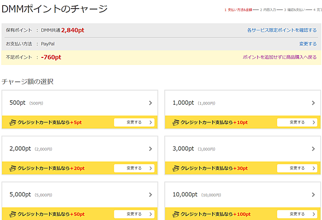Click the 3,000pt (3,000円) label
This screenshot has width=322, height=220.
point(194,149)
